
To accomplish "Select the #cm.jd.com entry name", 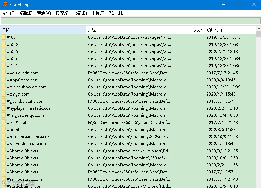I will (18, 94).
